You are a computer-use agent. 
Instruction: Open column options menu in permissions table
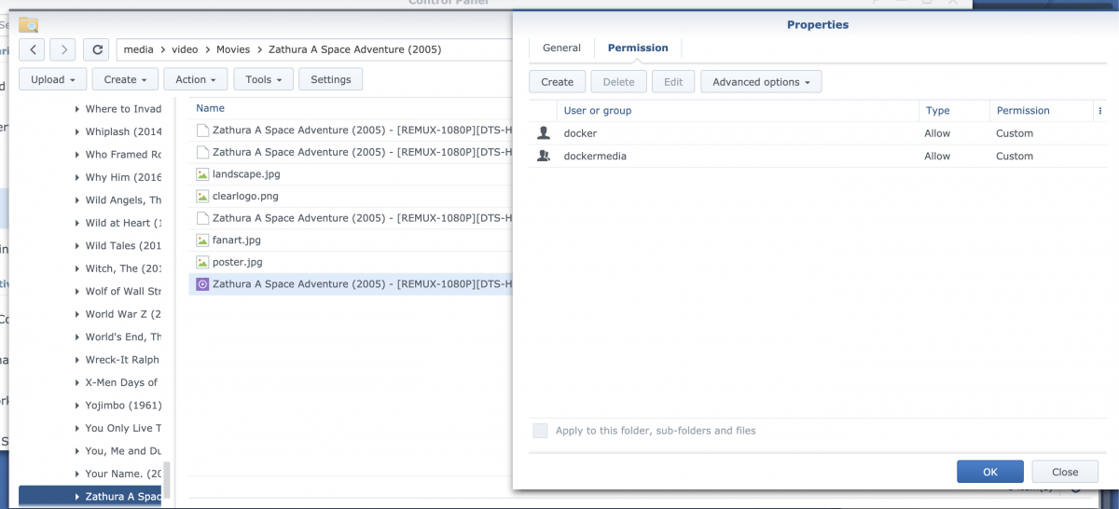tap(1100, 110)
